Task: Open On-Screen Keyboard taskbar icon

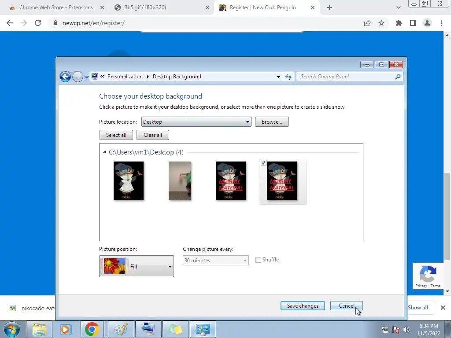Action: point(148,329)
